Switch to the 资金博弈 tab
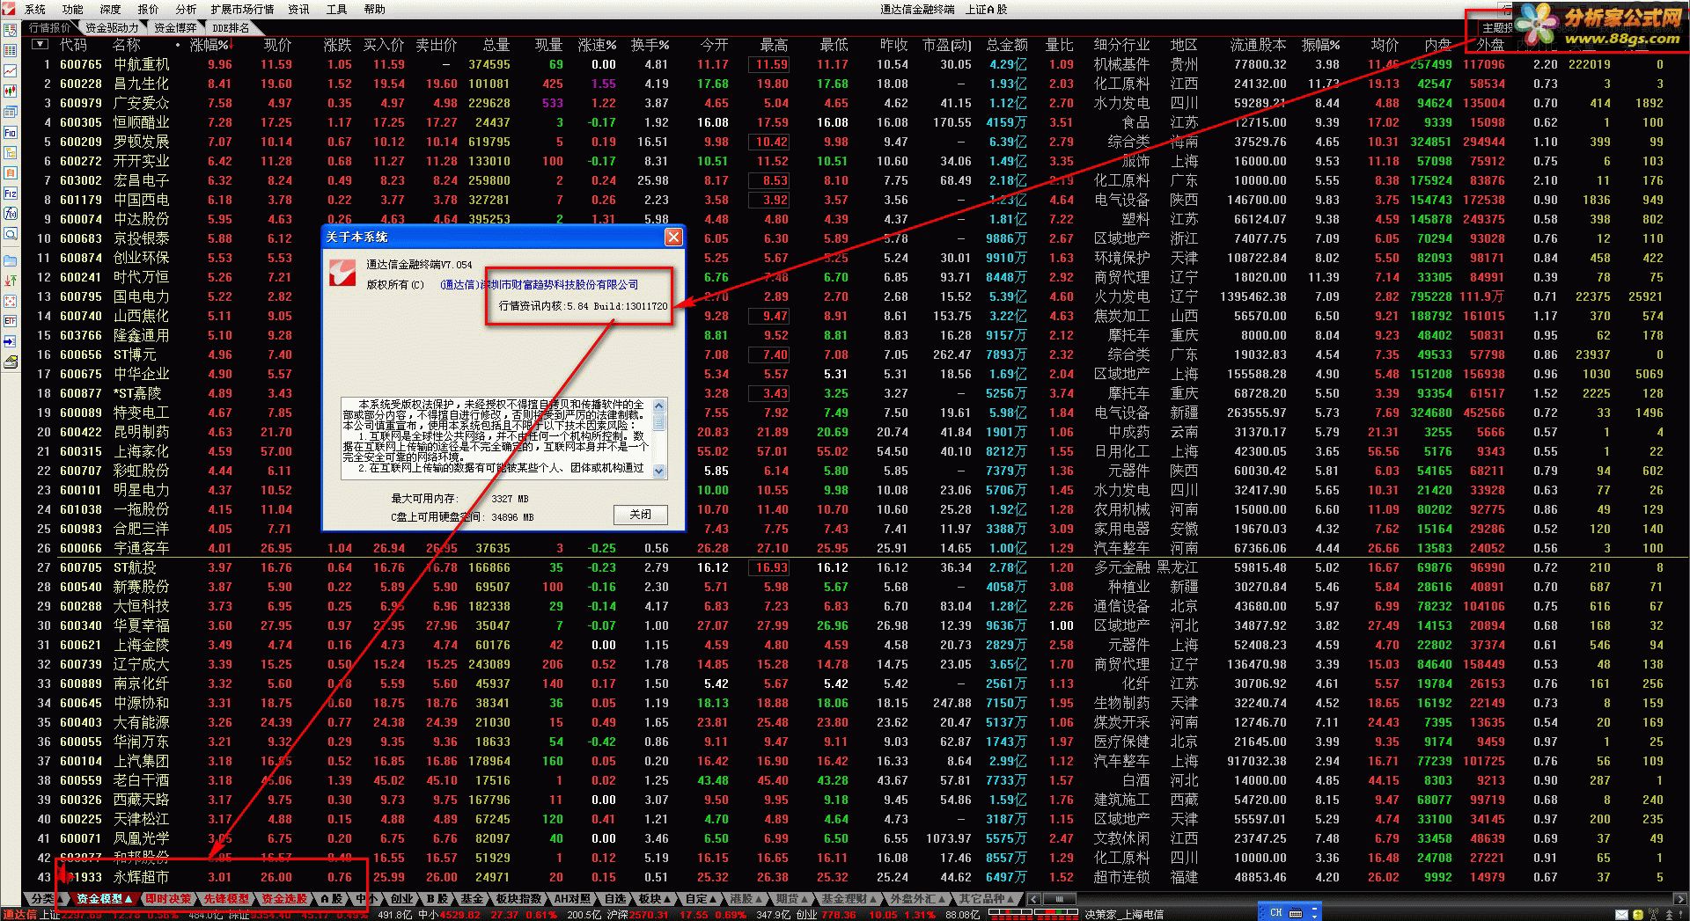 tap(176, 27)
